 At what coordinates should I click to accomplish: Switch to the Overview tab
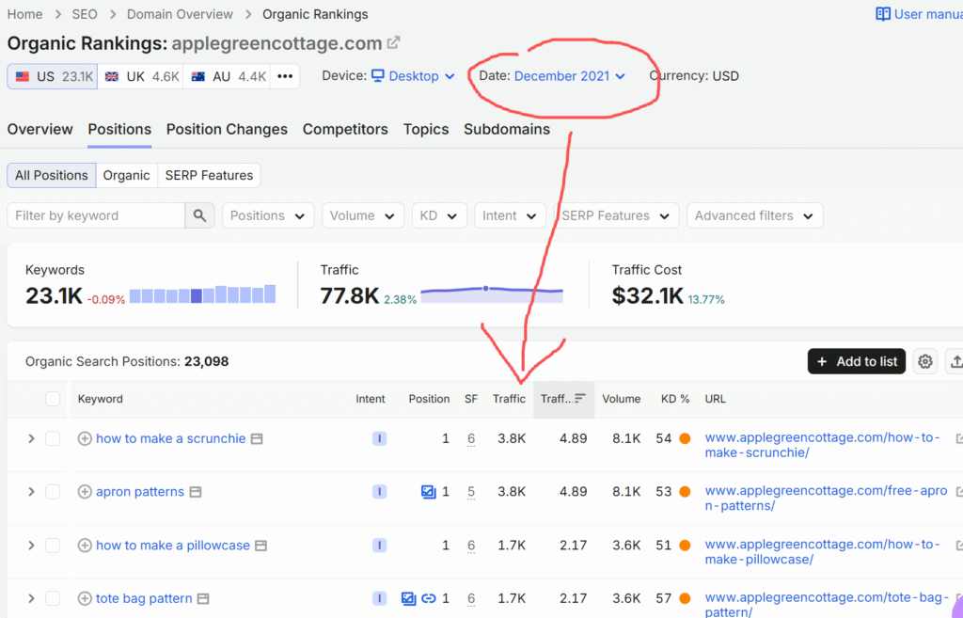tap(39, 130)
